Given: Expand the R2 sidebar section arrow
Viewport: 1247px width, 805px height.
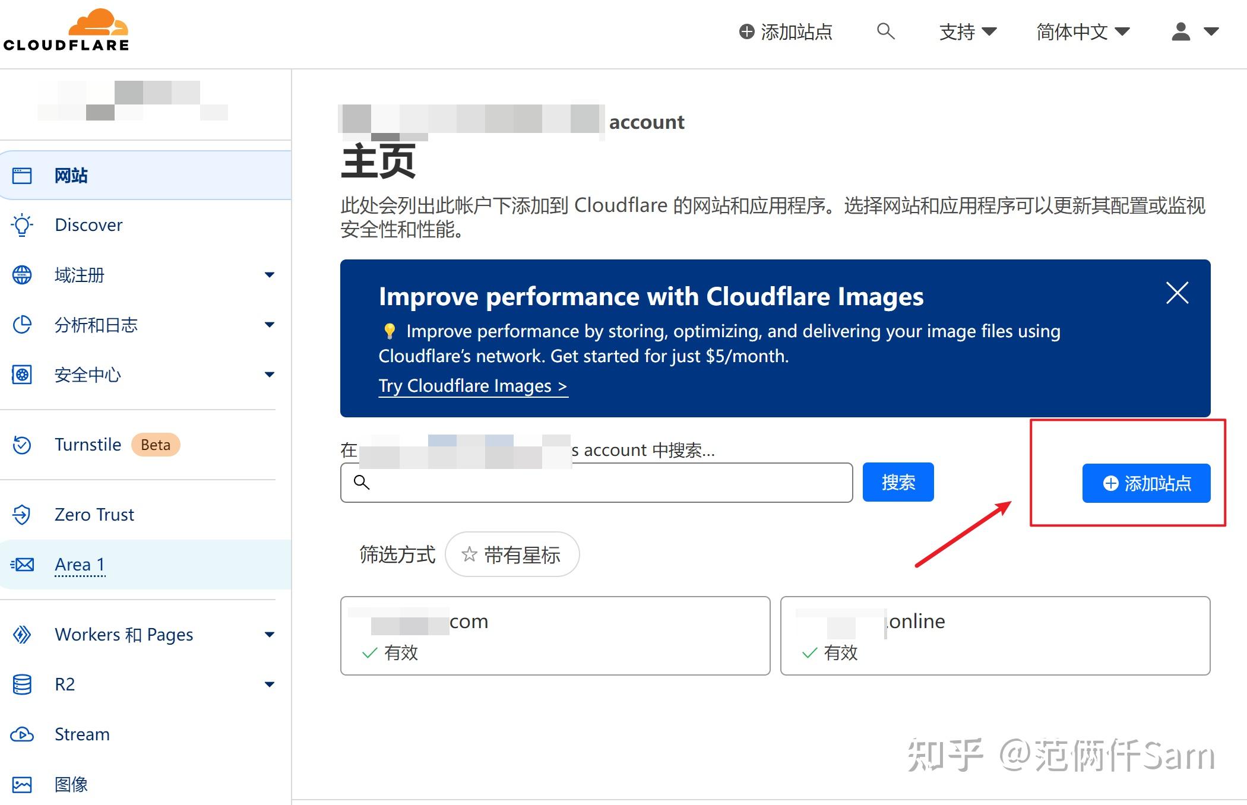Looking at the screenshot, I should pos(270,684).
